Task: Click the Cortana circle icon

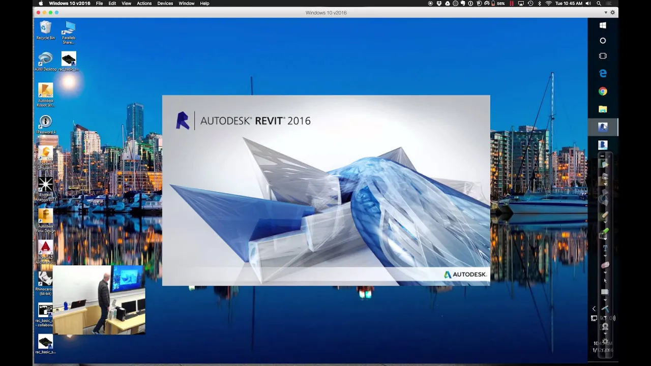Action: (603, 41)
